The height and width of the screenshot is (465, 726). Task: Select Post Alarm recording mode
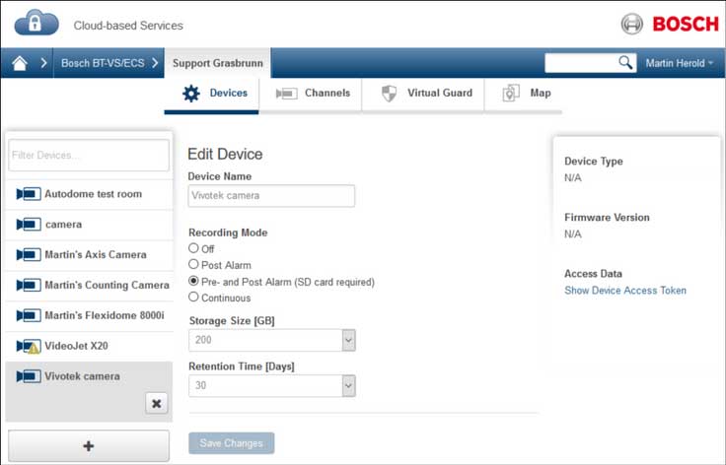tap(193, 265)
